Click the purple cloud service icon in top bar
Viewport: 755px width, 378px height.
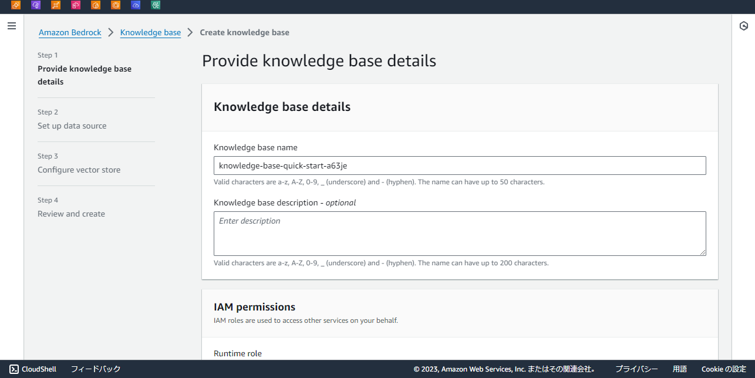coord(36,5)
